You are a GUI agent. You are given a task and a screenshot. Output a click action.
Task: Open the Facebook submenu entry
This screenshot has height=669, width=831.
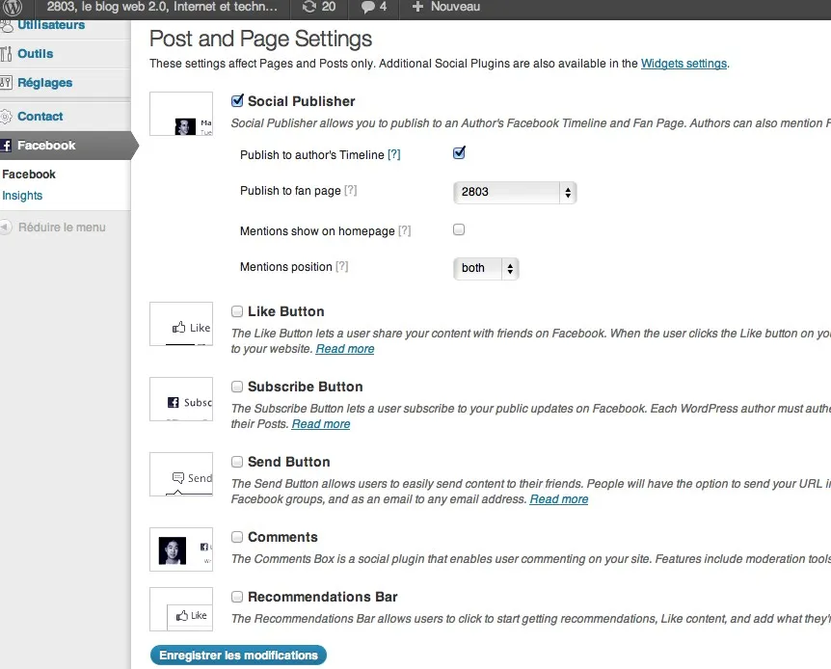tap(29, 174)
